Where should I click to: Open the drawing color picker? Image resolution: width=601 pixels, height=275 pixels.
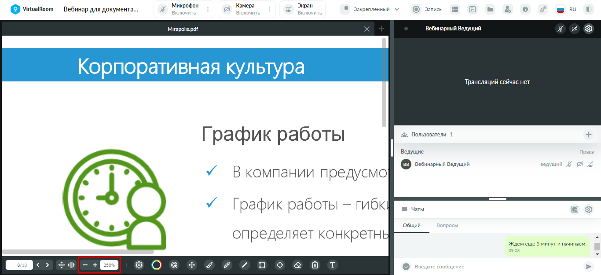point(157,265)
